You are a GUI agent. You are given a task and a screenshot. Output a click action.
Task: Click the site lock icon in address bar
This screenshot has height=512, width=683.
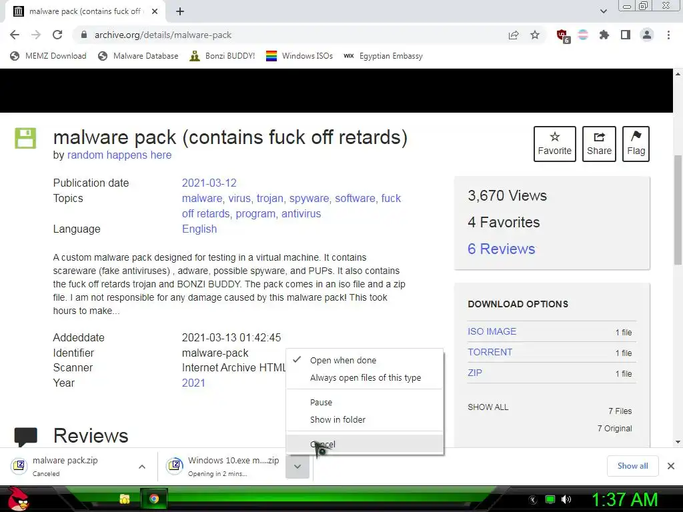coord(84,35)
